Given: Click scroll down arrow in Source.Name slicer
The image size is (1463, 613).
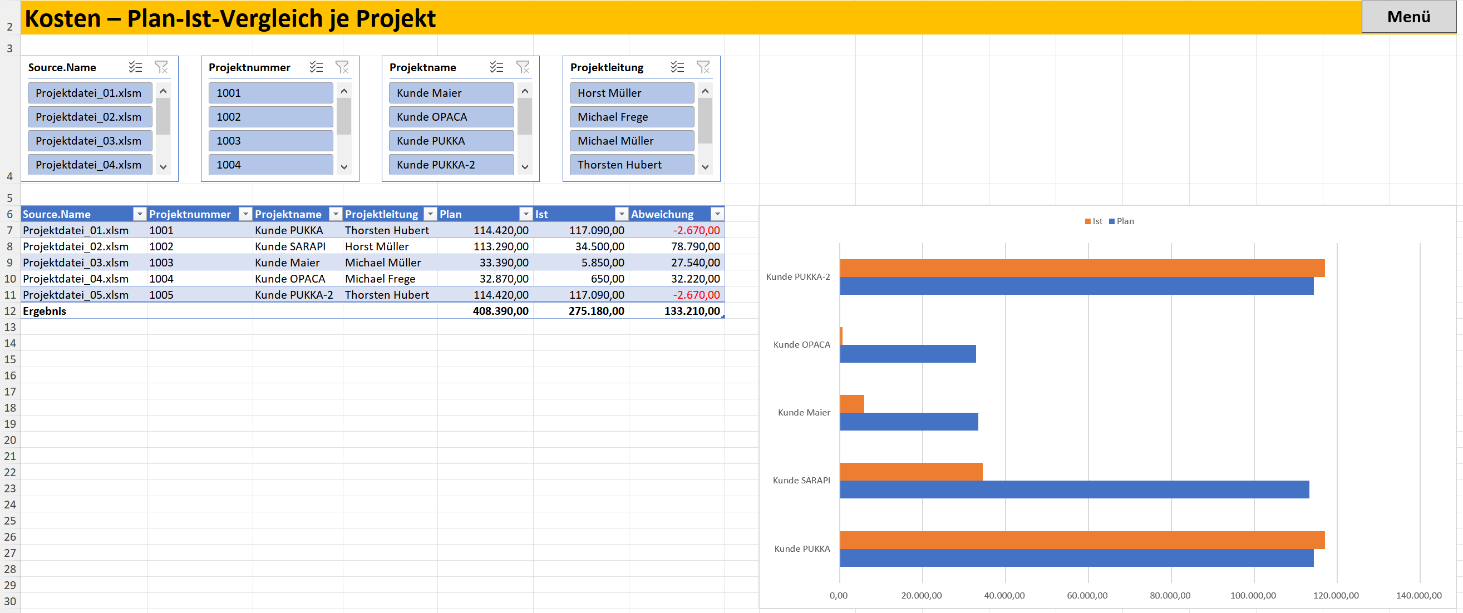Looking at the screenshot, I should pos(163,167).
